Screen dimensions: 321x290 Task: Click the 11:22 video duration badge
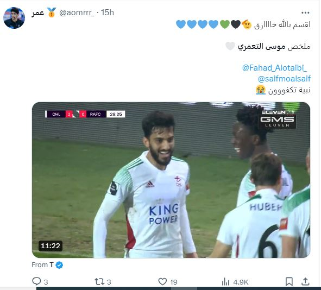[x=51, y=245]
